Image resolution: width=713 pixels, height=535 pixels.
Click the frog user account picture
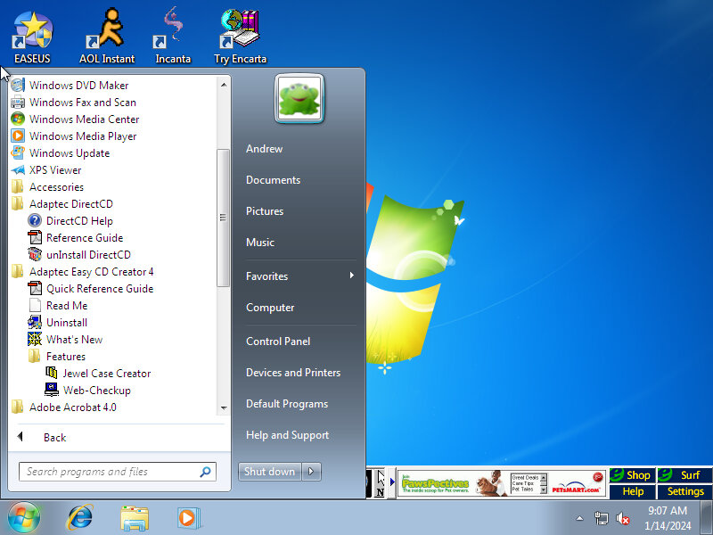299,98
